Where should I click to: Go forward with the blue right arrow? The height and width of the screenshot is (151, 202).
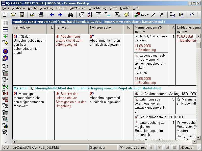tap(60, 15)
